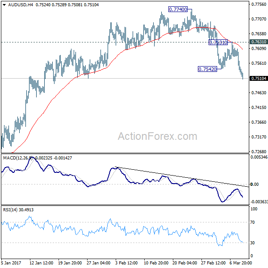Select the 0.74630 price scale value

pos(259,93)
